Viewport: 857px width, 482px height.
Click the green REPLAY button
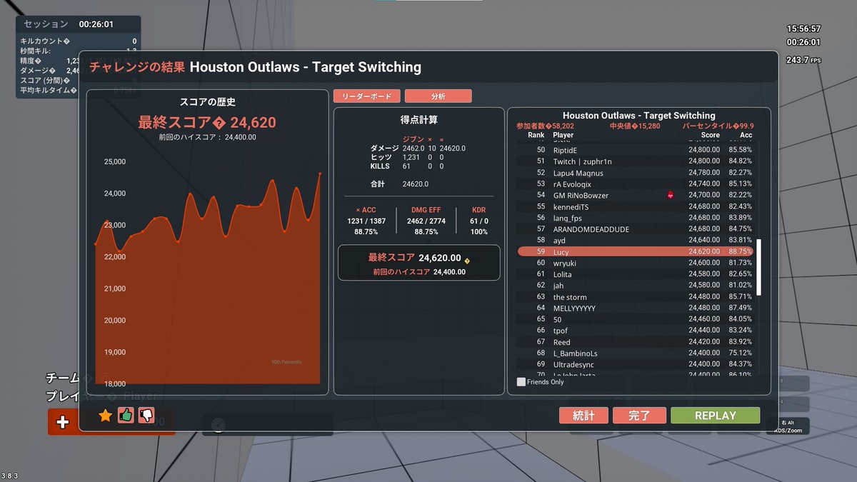(715, 416)
